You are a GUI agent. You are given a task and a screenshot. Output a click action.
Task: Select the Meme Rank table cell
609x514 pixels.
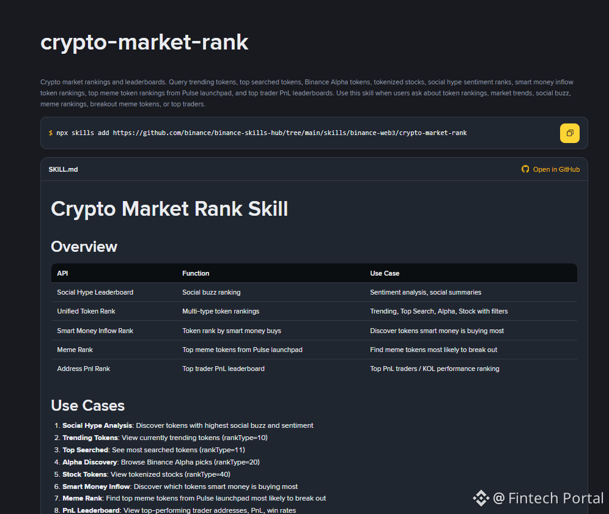pos(75,350)
